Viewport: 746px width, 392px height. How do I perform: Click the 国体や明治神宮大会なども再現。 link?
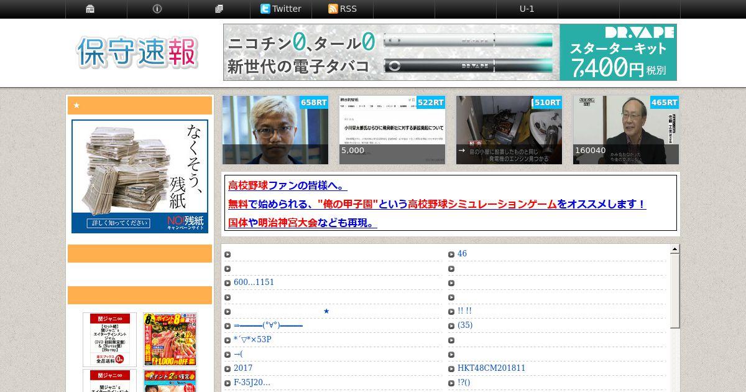(x=303, y=223)
